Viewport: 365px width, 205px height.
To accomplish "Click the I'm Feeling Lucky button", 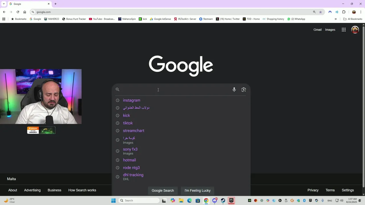I will click(x=198, y=190).
